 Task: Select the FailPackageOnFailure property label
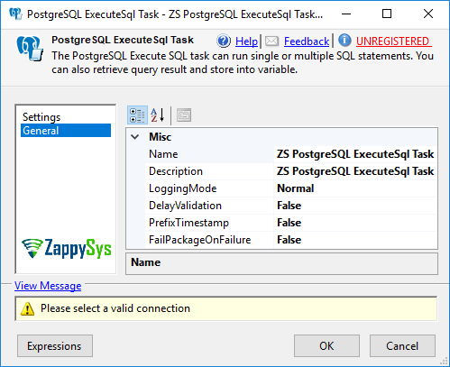(x=200, y=240)
